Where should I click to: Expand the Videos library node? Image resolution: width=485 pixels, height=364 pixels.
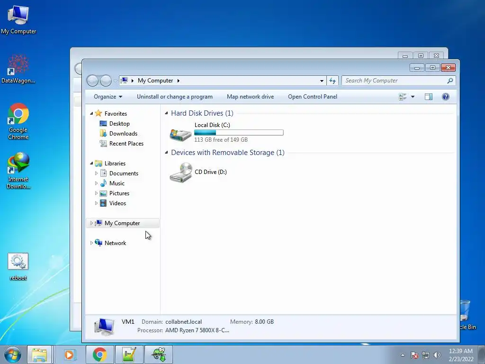click(96, 203)
